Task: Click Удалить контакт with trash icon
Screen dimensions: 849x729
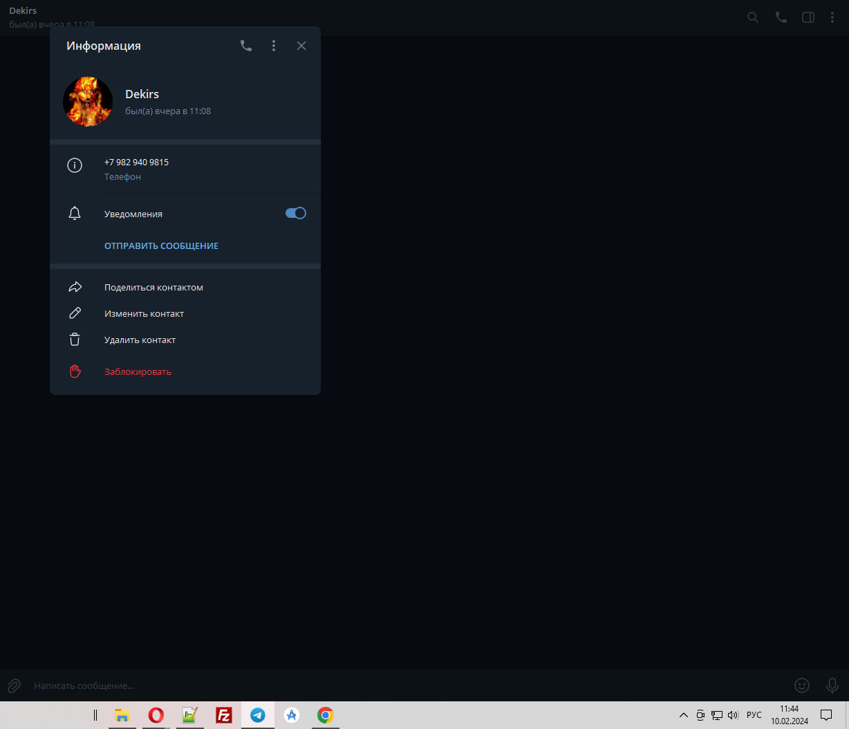Action: 140,340
